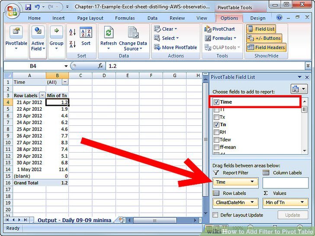Select cell with 21 Apr 2012
The width and height of the screenshot is (315, 236).
coord(29,102)
